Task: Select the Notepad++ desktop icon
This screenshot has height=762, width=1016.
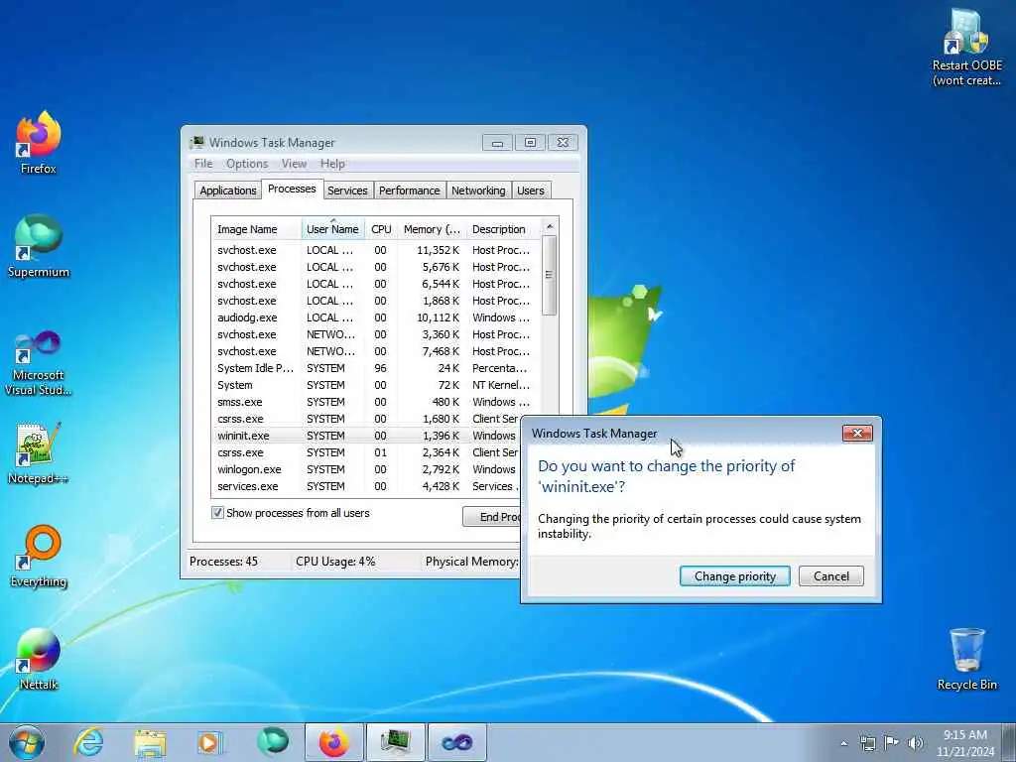Action: [39, 453]
